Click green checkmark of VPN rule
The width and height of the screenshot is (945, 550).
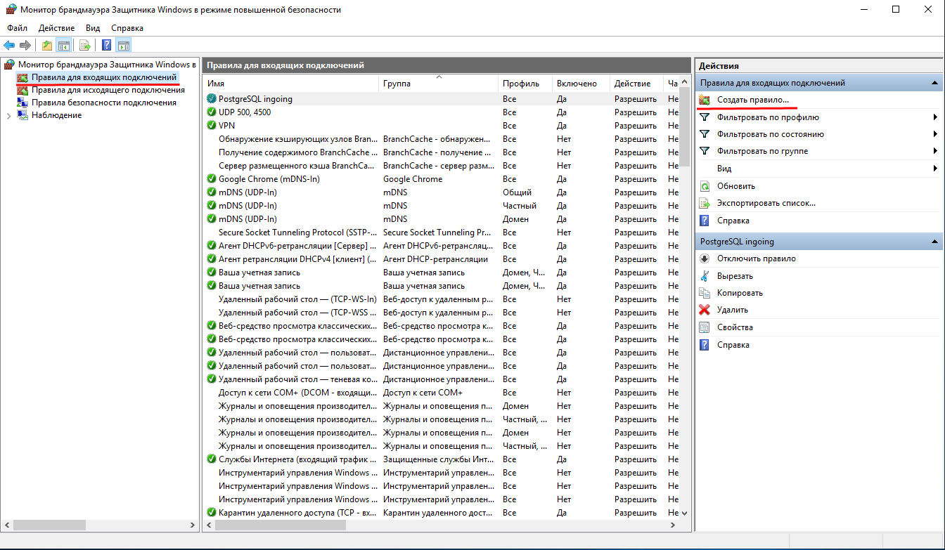click(212, 125)
